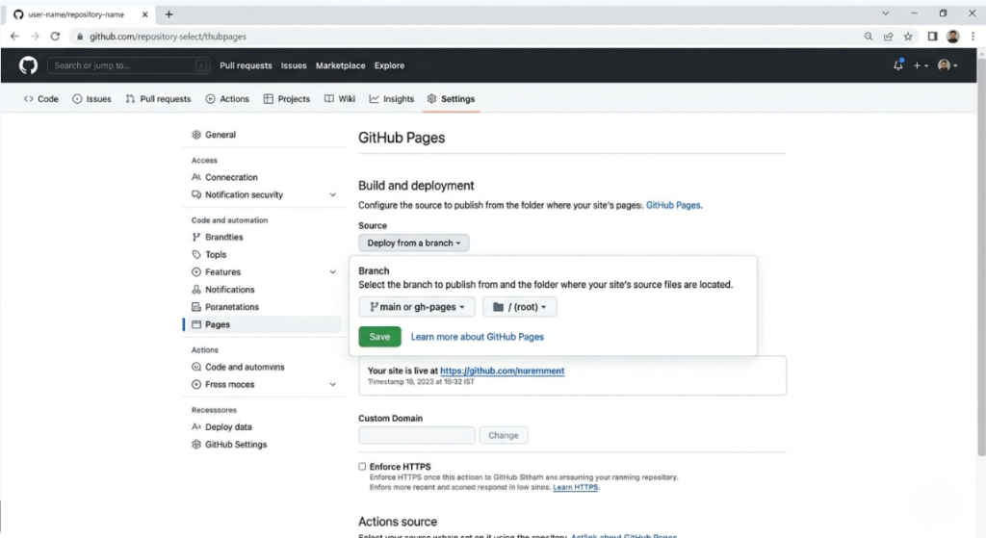Open Learn more about GitHub Pages link

pos(478,337)
